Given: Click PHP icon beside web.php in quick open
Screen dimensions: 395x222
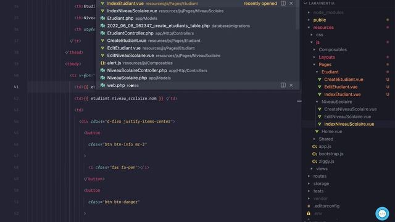Looking at the screenshot, I should tap(102, 85).
